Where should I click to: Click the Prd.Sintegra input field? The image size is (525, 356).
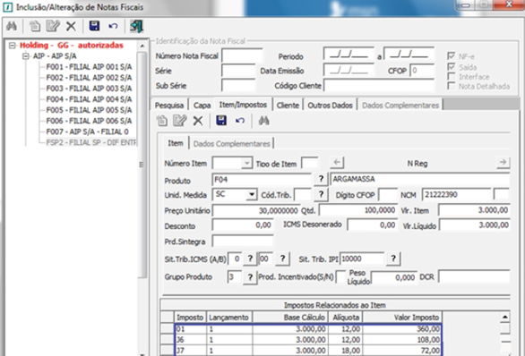(243, 241)
